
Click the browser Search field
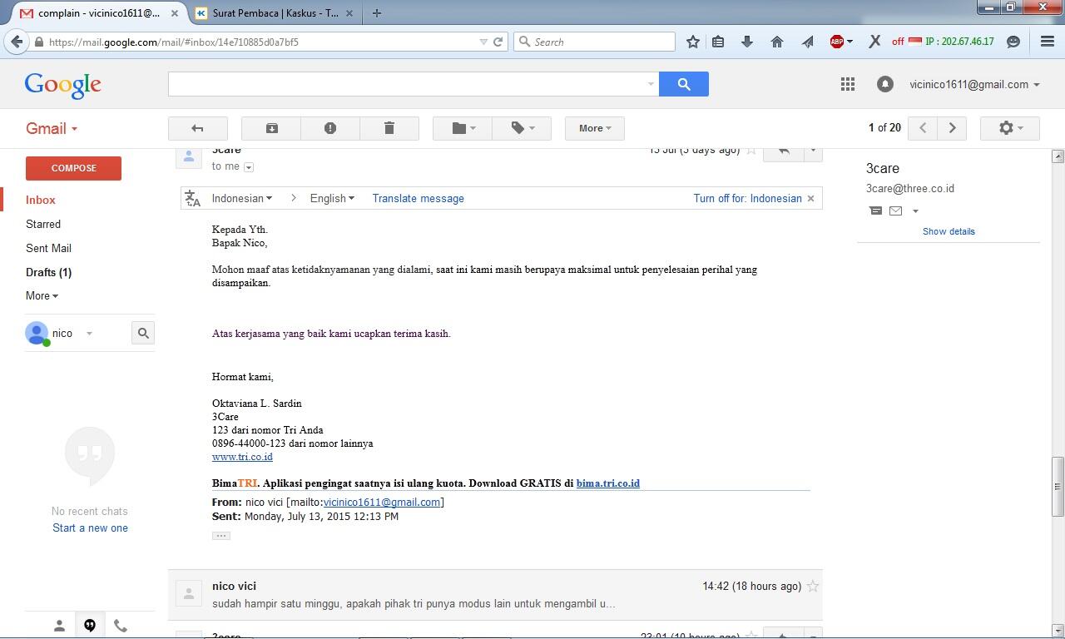pos(594,42)
